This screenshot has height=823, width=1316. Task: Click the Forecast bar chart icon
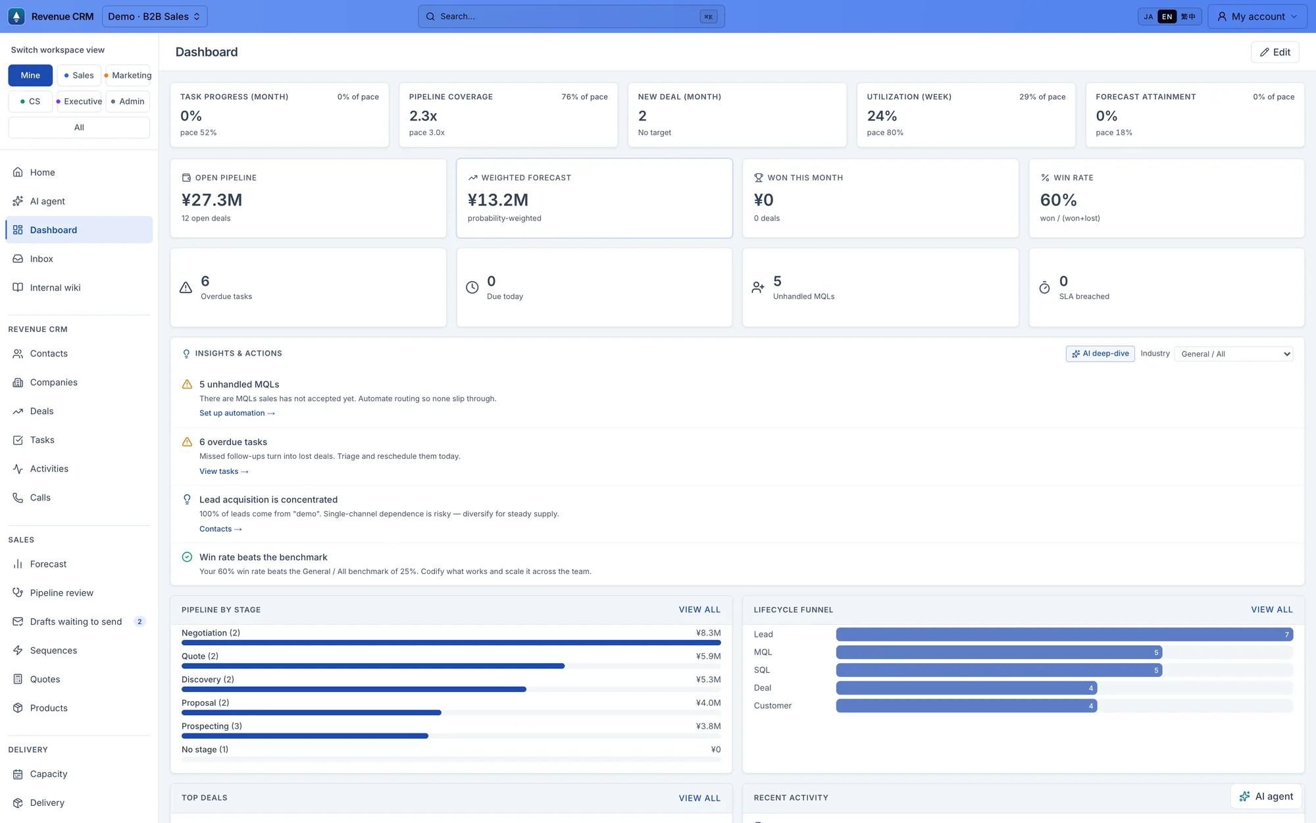tap(18, 564)
